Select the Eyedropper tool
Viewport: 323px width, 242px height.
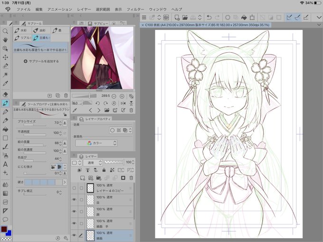pyautogui.click(x=5, y=84)
